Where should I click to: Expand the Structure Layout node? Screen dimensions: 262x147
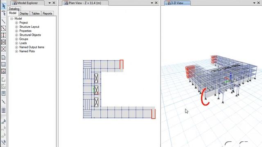coord(16,27)
